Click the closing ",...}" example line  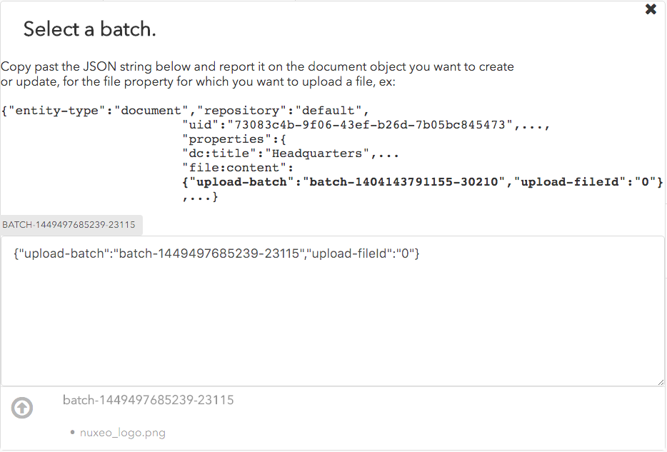(x=200, y=196)
